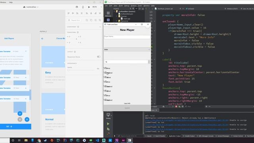The image size is (254, 143).
Task: Open the File menu in Qt Creator
Action: pos(106,6)
